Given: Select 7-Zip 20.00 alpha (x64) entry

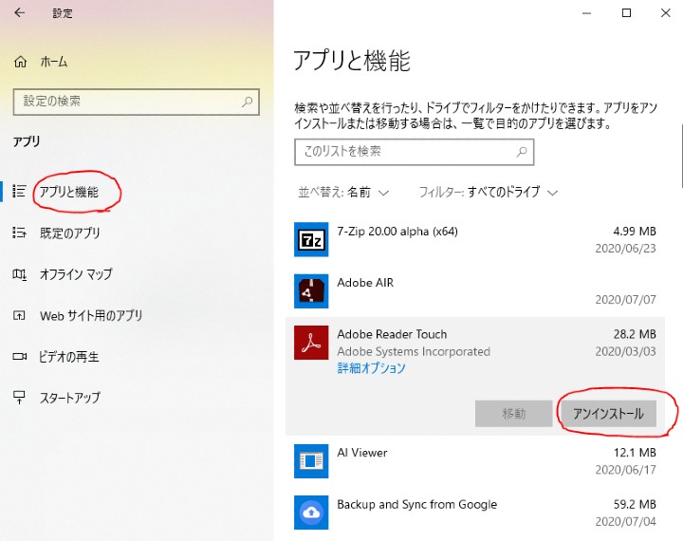Looking at the screenshot, I should [397, 231].
